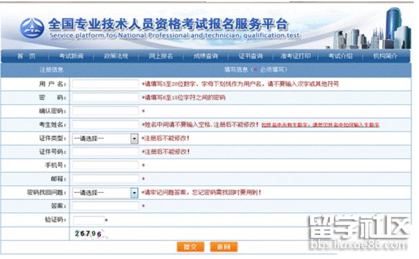Screen dimensions: 419x259
Task: Focus the 确认密码 input field
Action: click(106, 111)
